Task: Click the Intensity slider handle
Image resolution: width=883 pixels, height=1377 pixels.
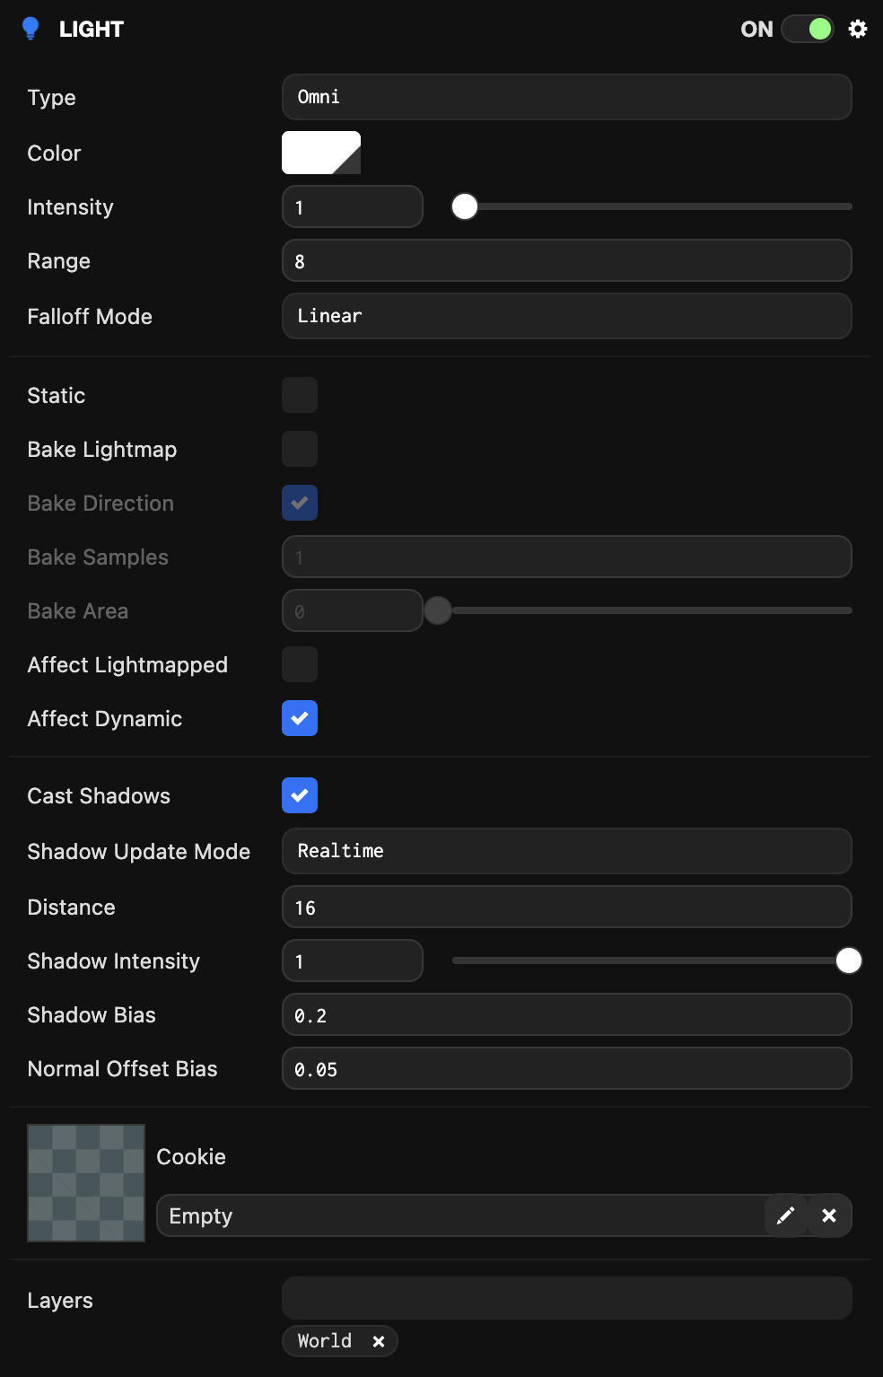Action: coord(465,206)
